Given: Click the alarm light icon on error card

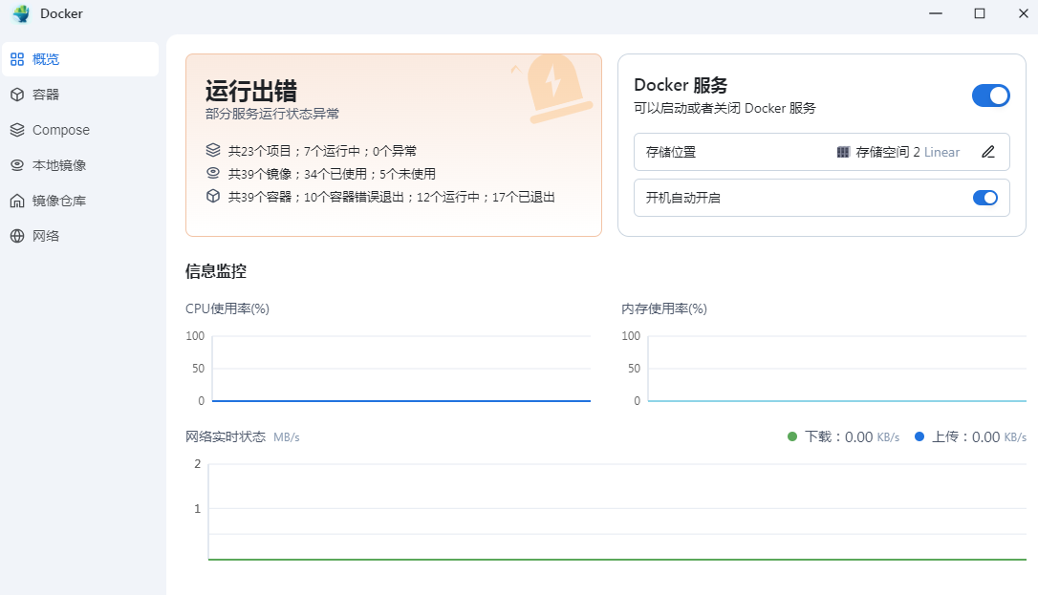Looking at the screenshot, I should tap(551, 88).
